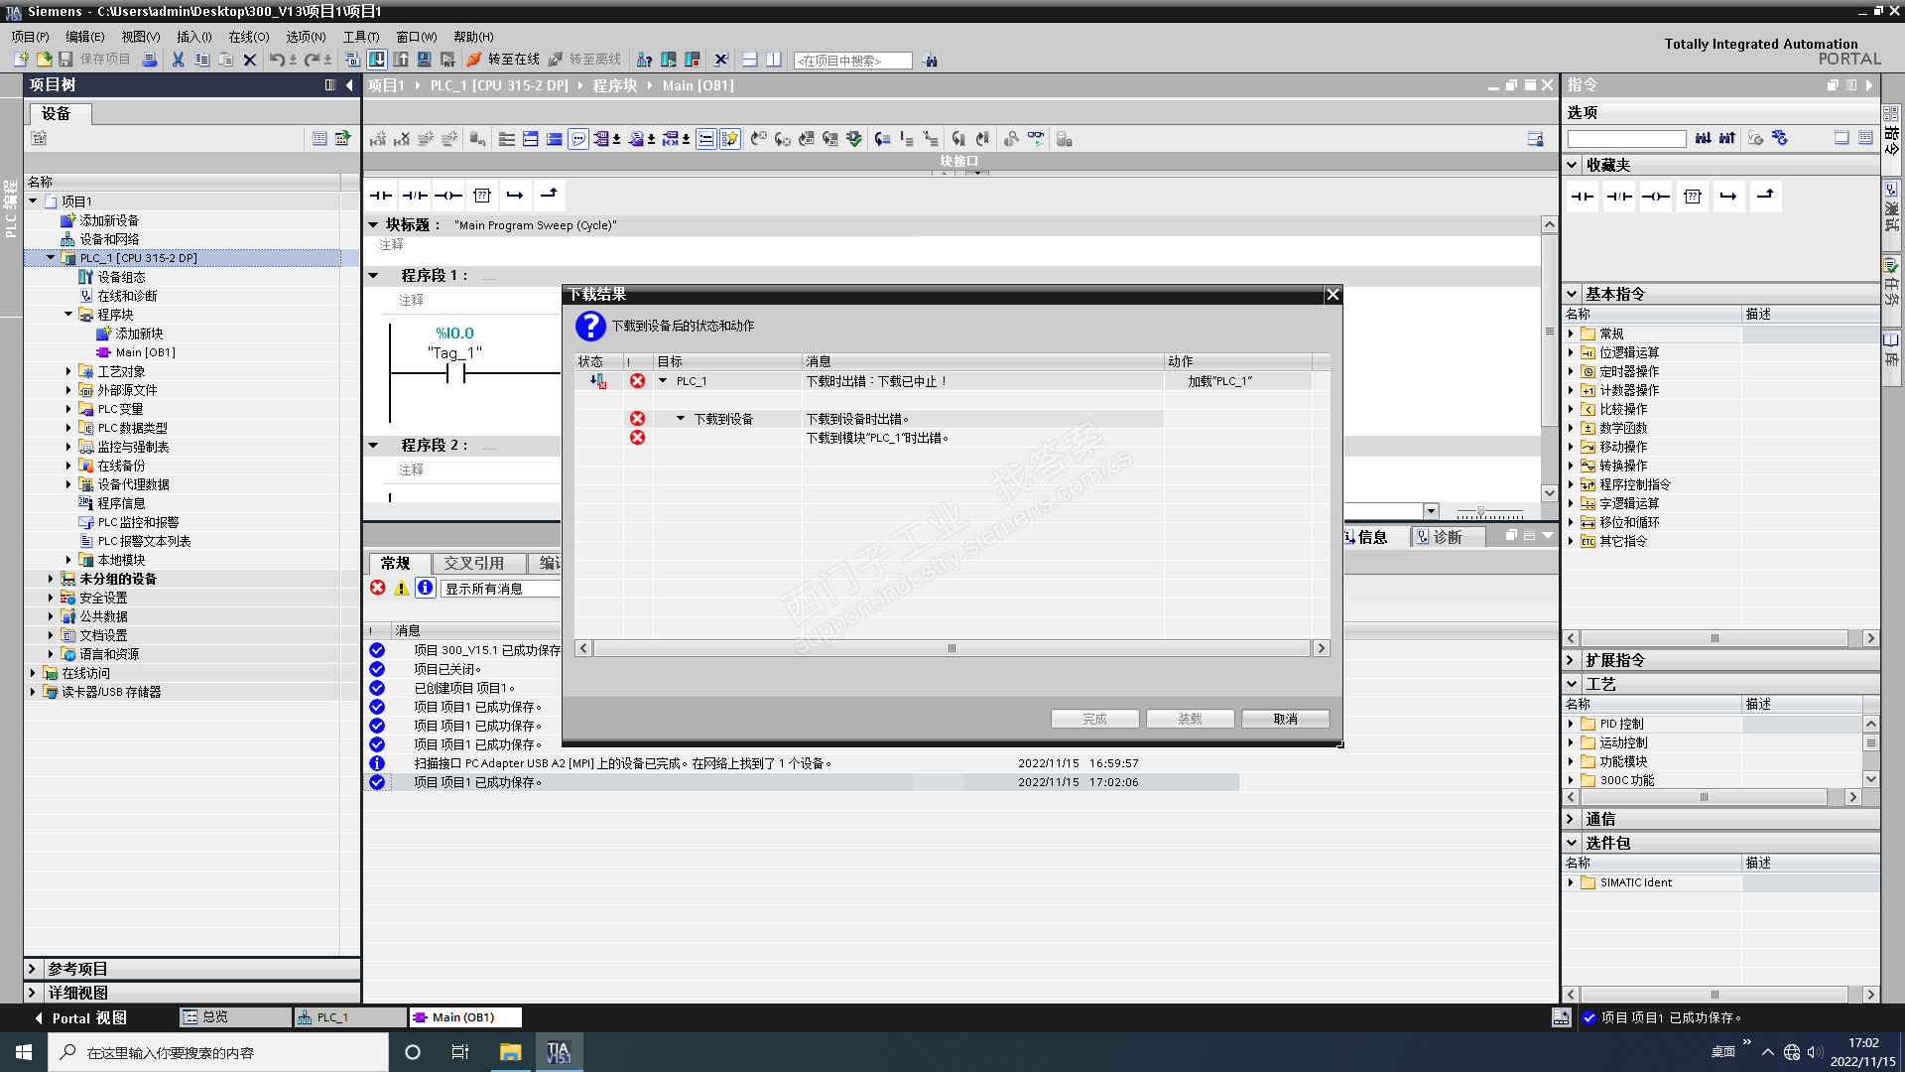Click the 取消 button in download dialog
Viewport: 1905px width, 1072px height.
pos(1285,719)
